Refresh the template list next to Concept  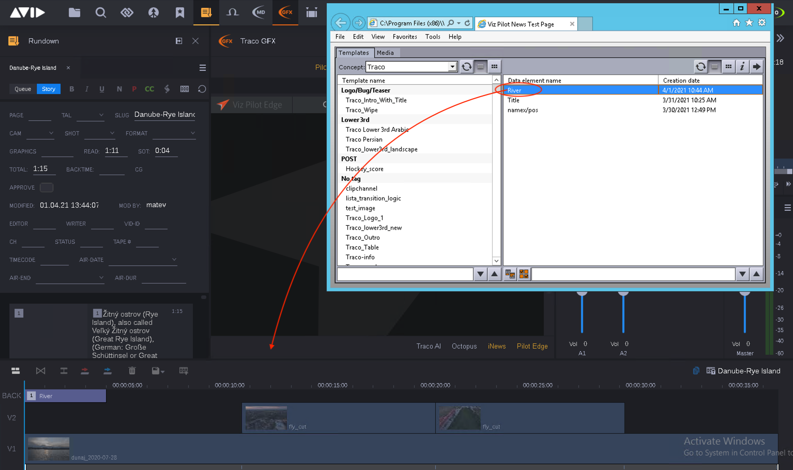(x=467, y=67)
